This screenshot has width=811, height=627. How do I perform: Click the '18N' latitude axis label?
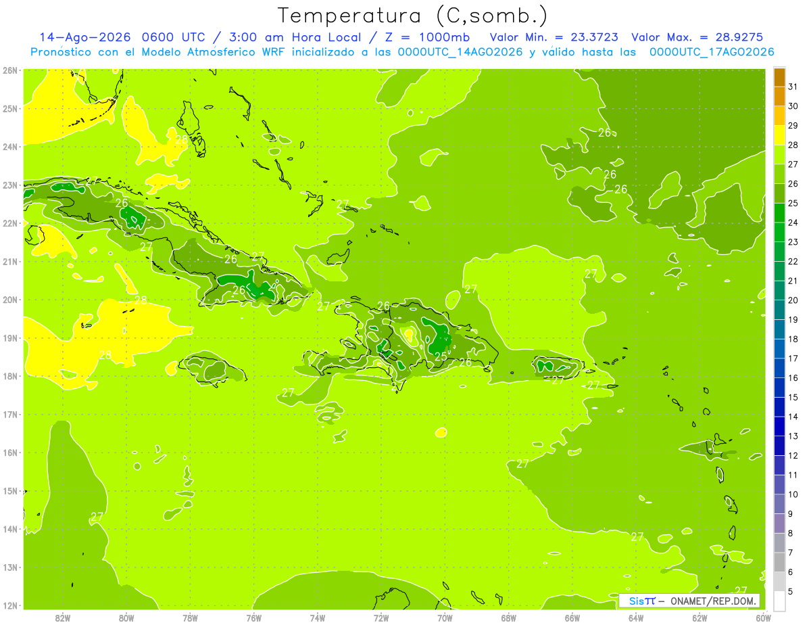(9, 376)
